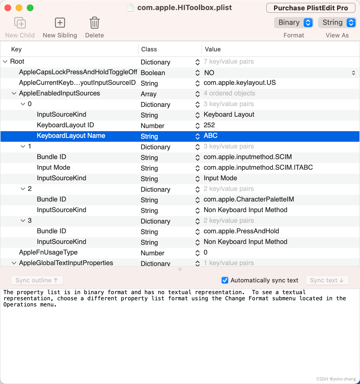The width and height of the screenshot is (360, 384).
Task: Click Purchase PlistEdit Pro button
Action: [311, 8]
